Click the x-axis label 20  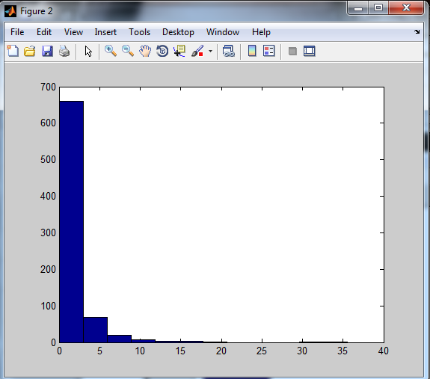(221, 351)
